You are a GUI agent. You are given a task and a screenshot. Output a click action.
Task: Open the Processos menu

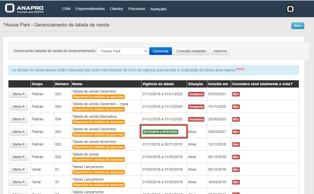click(x=137, y=9)
